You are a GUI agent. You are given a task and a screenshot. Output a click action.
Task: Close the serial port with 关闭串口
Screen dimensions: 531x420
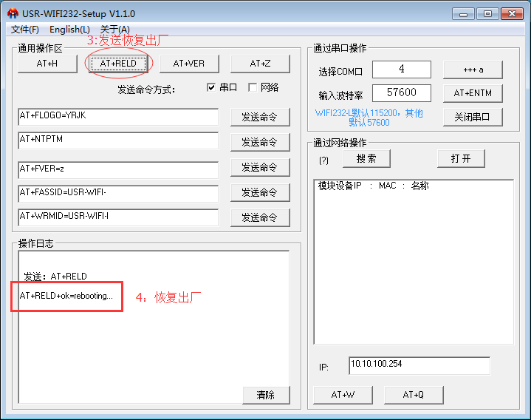point(473,117)
